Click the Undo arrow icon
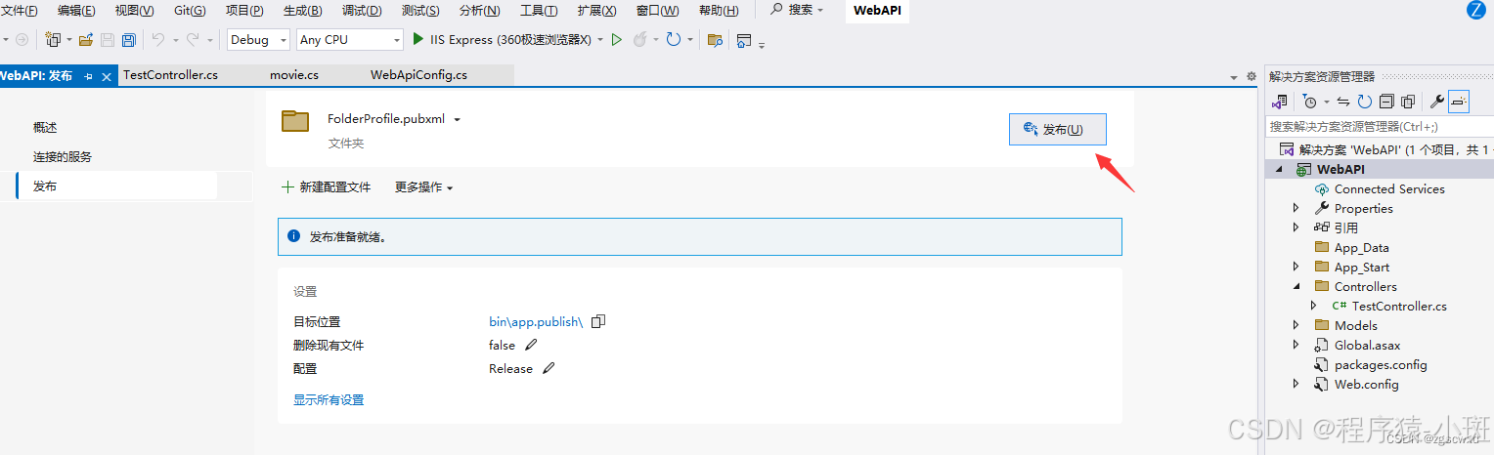Viewport: 1494px width, 455px height. 157,40
